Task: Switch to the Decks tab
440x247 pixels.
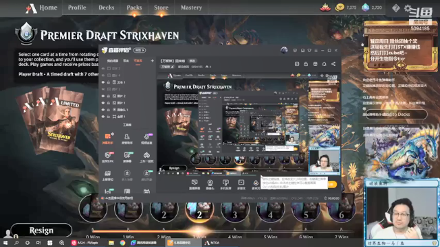Action: coord(107,8)
